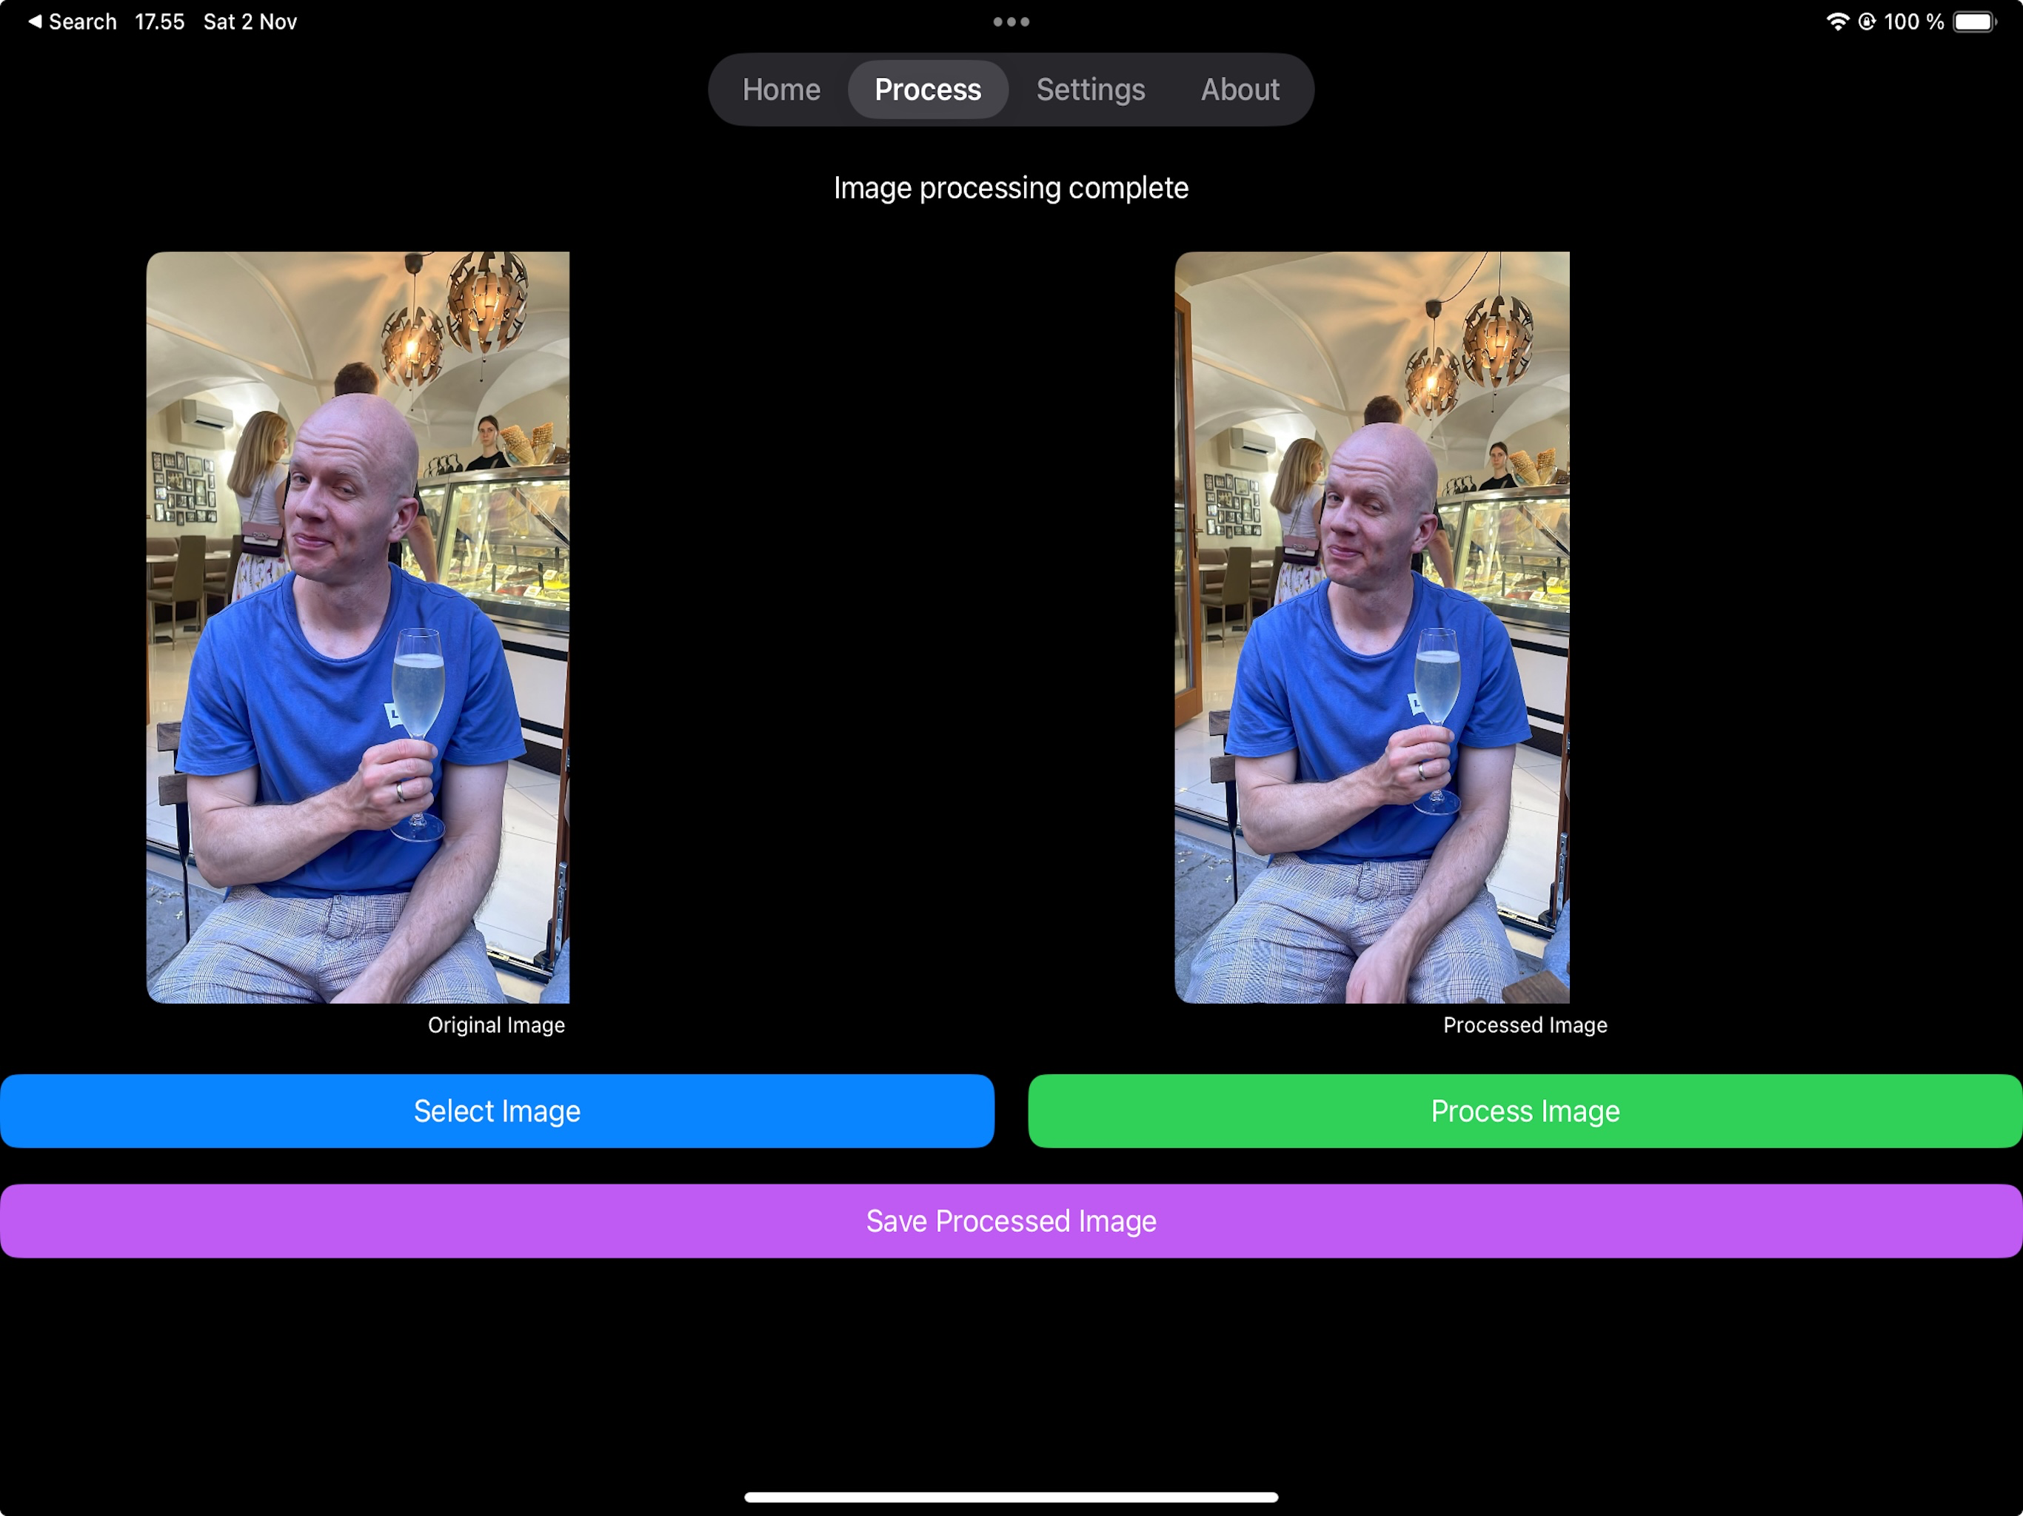Image resolution: width=2023 pixels, height=1516 pixels.
Task: Click the orientation lock status icon
Action: [1867, 21]
